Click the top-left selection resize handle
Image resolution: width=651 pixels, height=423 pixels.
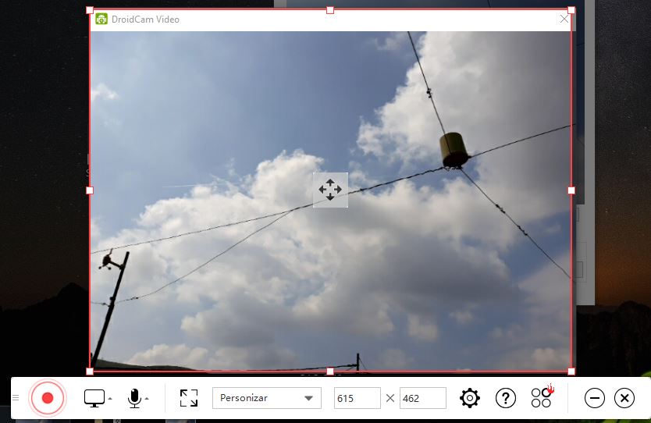coord(90,10)
